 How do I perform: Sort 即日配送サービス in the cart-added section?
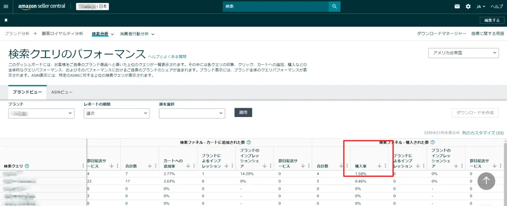click(x=303, y=165)
